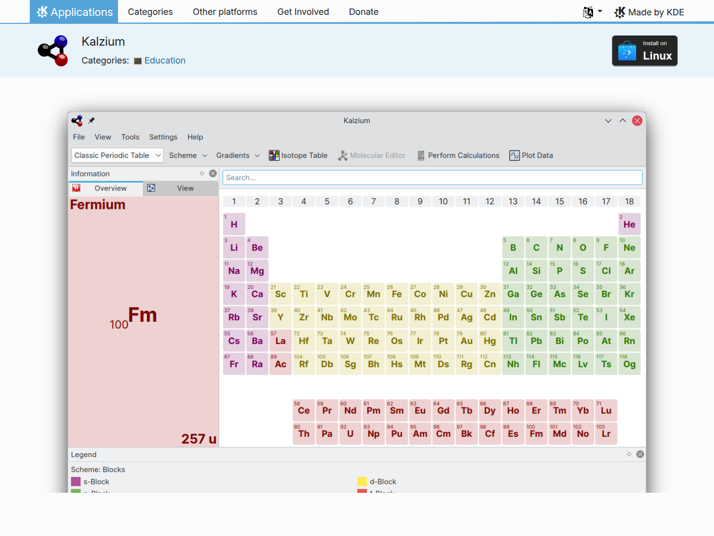Select the Plutonium (Pu) element cell
The image size is (714, 536).
pyautogui.click(x=397, y=434)
